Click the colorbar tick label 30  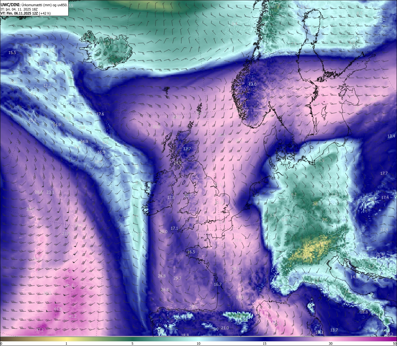point(331,344)
